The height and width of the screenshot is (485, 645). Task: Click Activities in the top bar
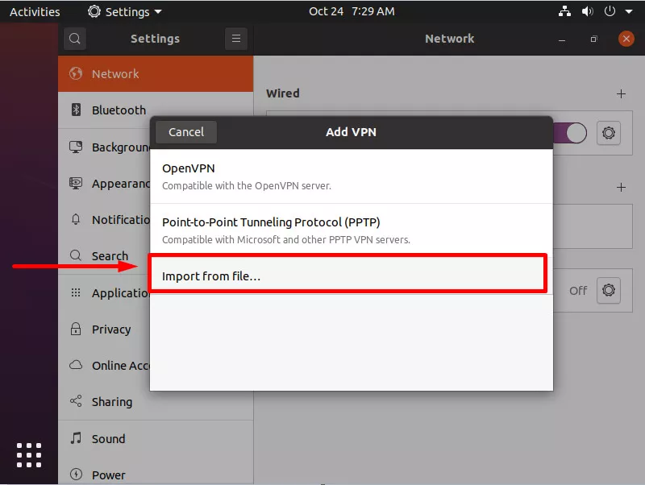(x=35, y=12)
